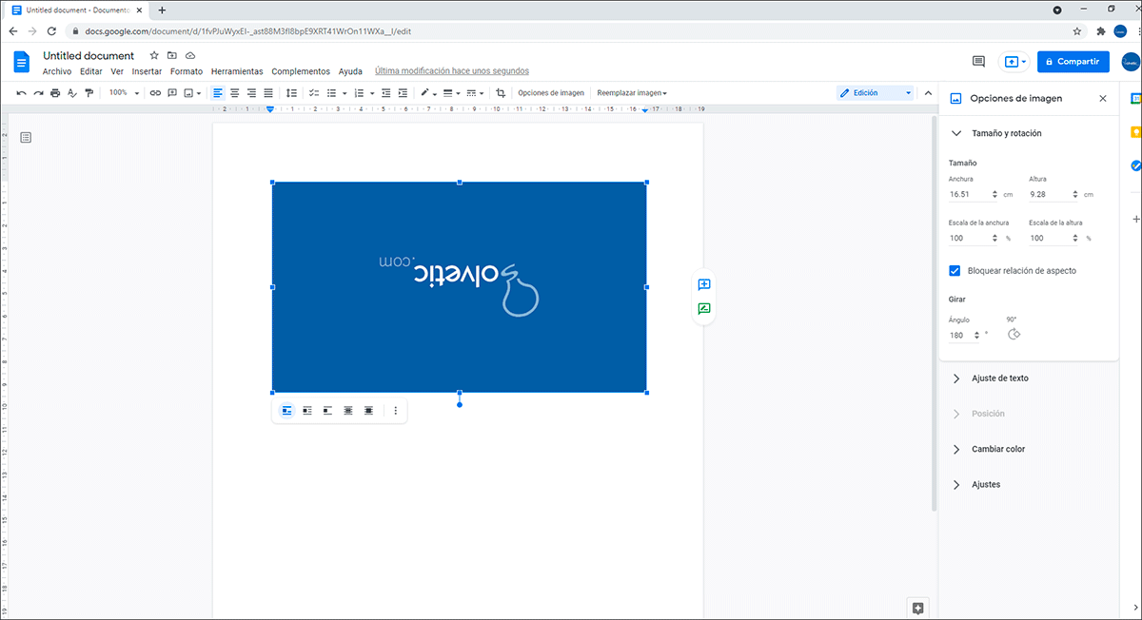Apply center alignment
The height and width of the screenshot is (620, 1142).
235,93
